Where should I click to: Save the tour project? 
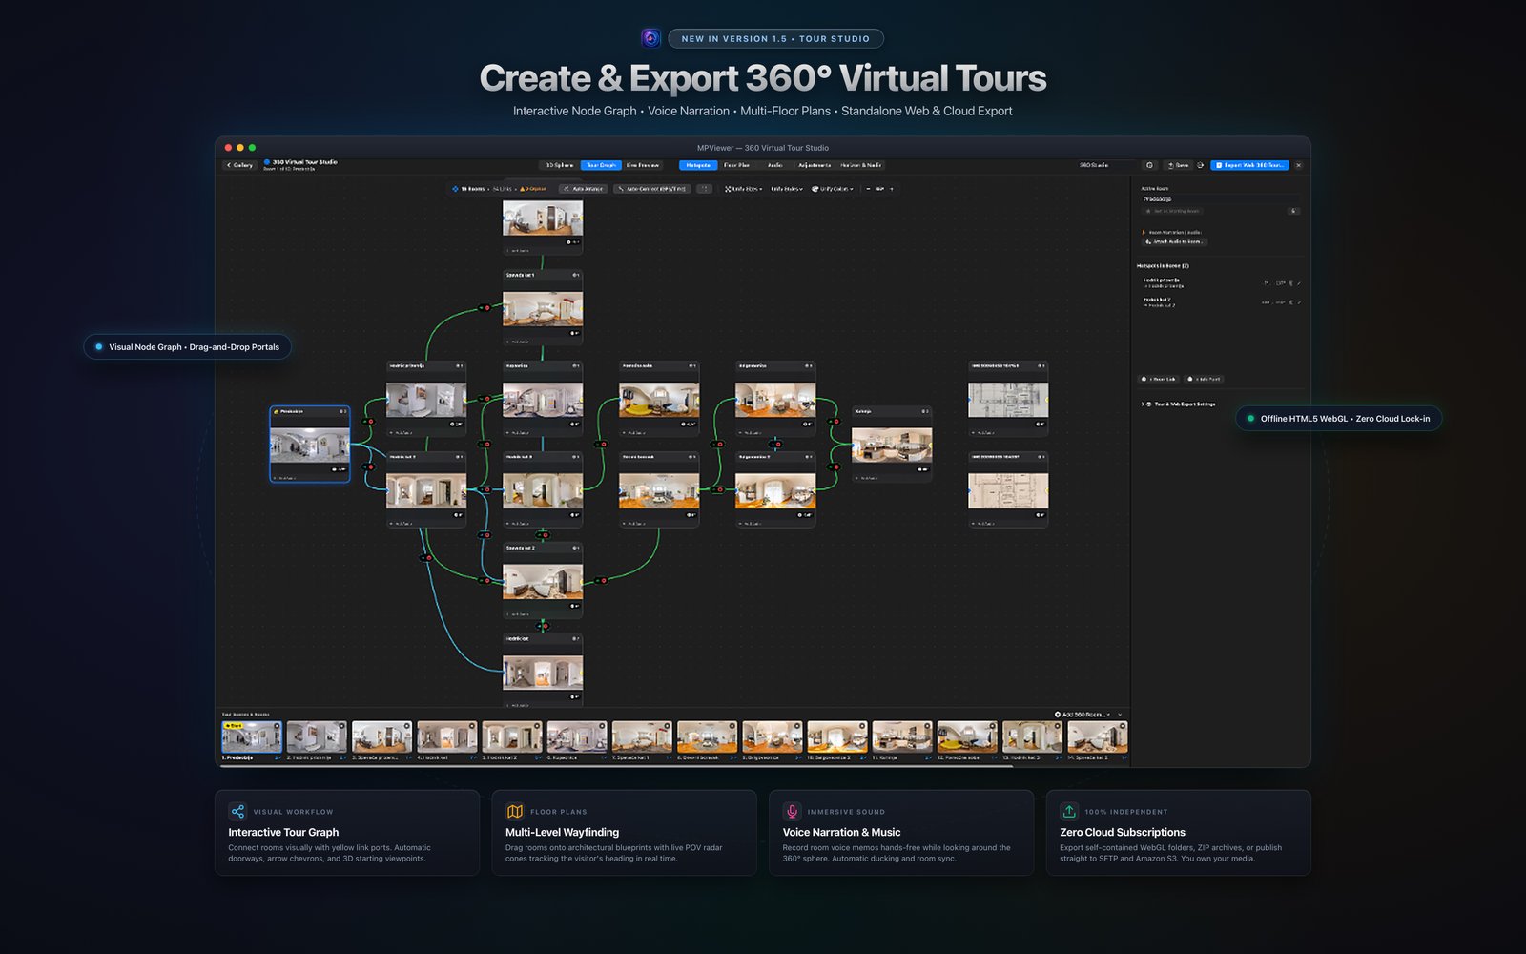(x=1178, y=165)
